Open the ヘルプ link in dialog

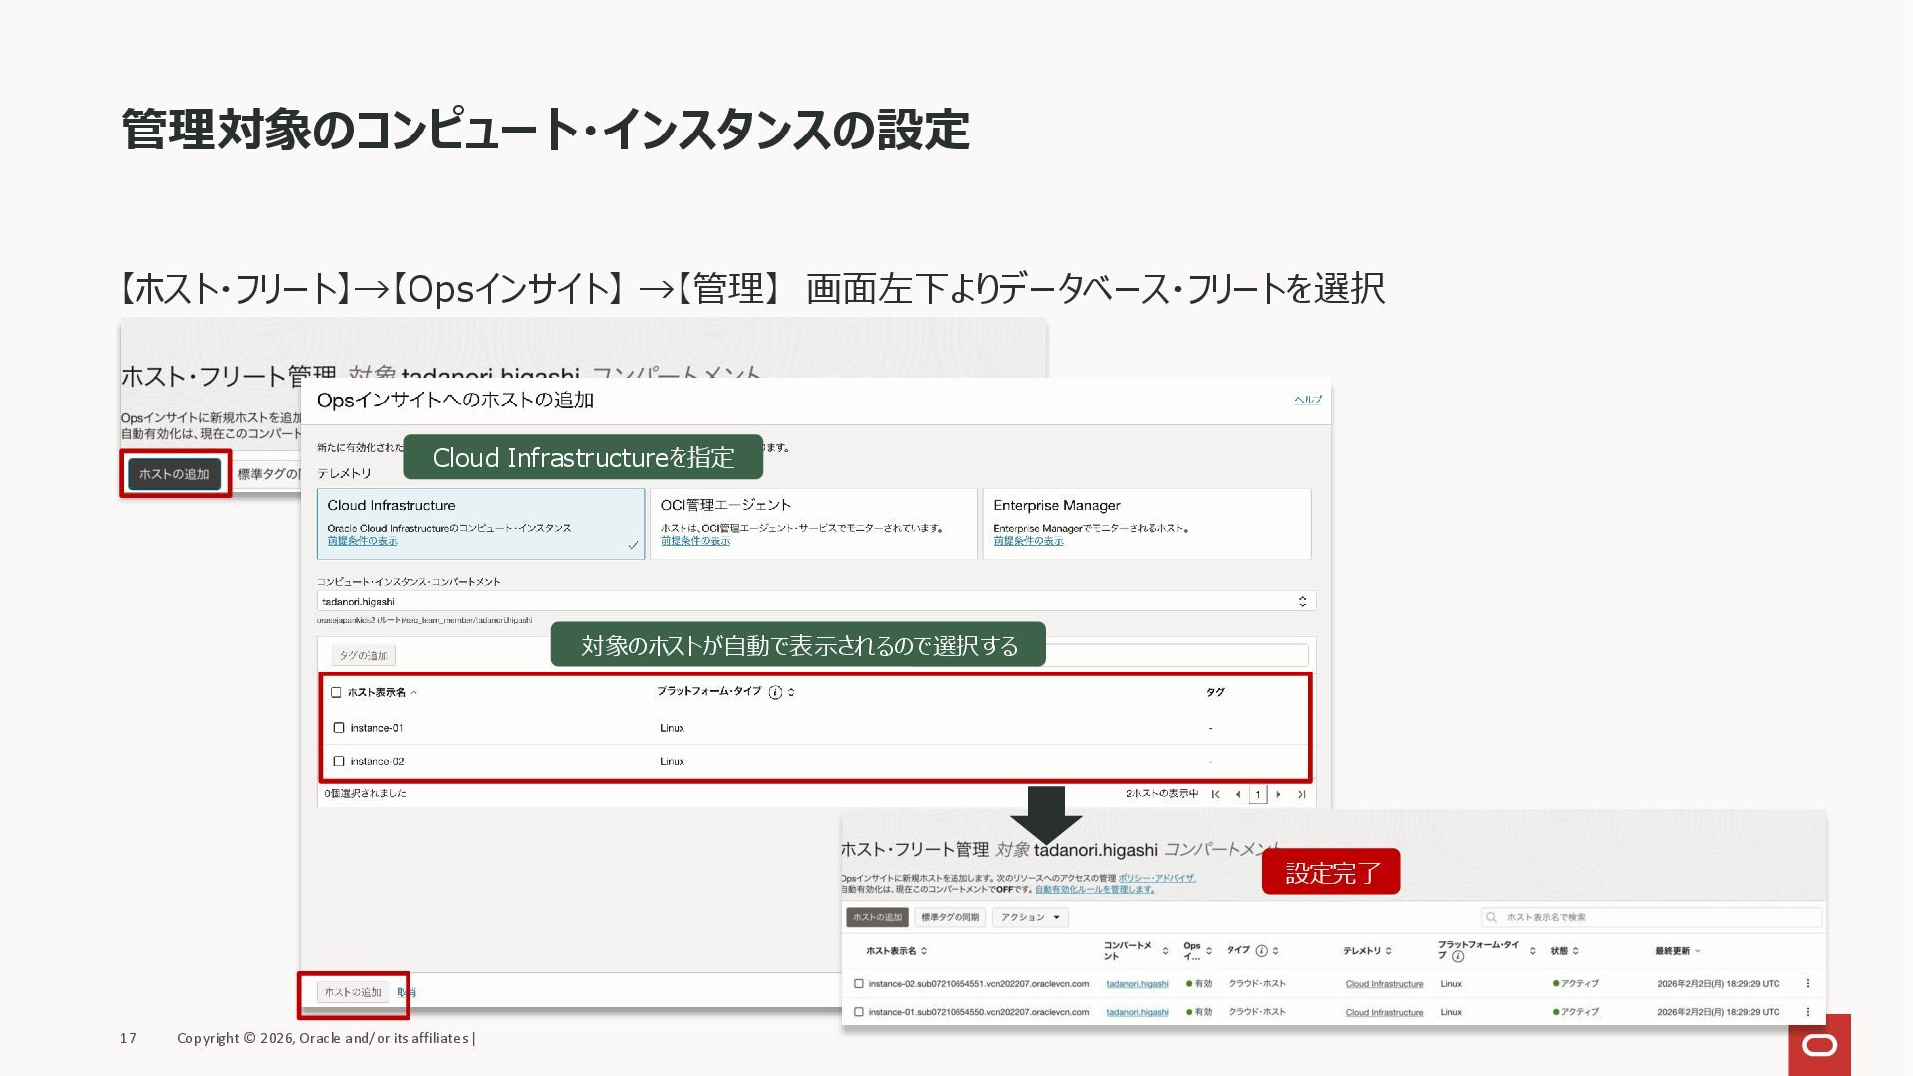click(1307, 400)
